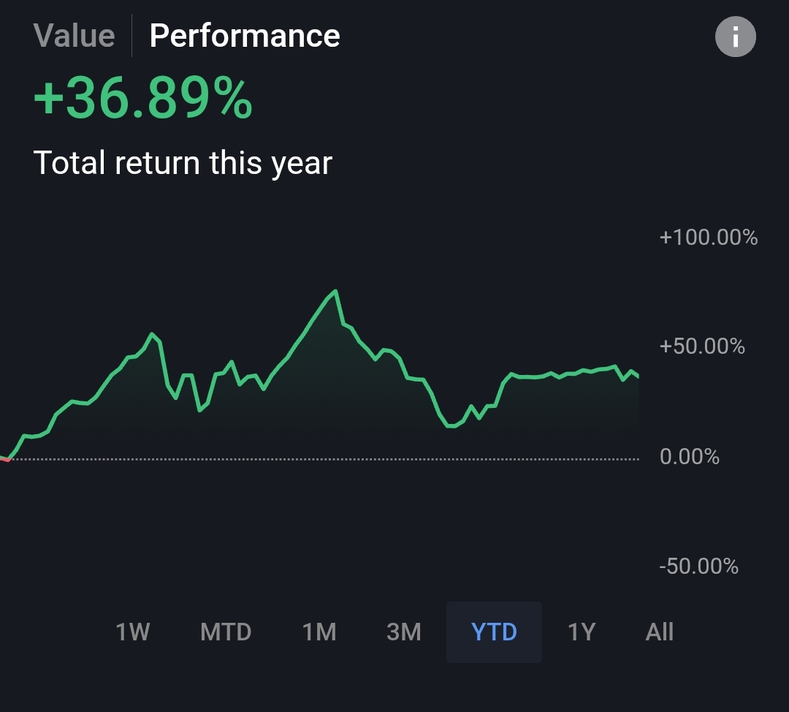
Task: Tap the +36.89% return figure
Action: (x=143, y=98)
